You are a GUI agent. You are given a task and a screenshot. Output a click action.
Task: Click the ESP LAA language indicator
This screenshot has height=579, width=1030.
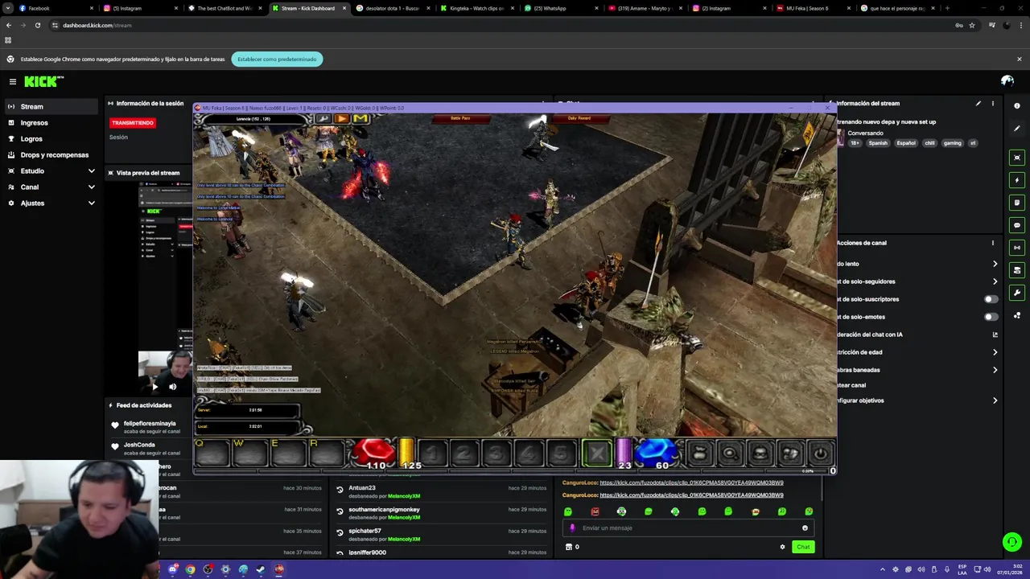962,569
